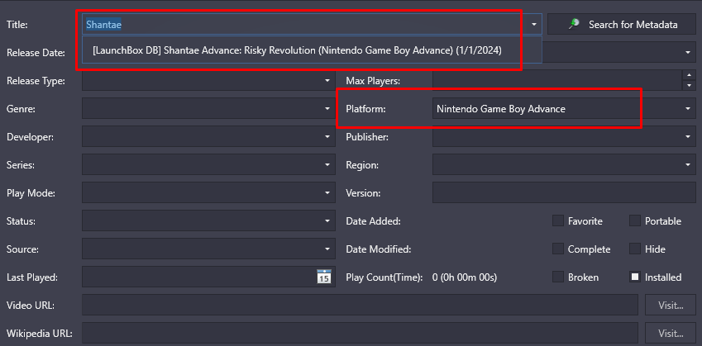Uncheck the Installed checkbox
The height and width of the screenshot is (346, 702).
click(x=635, y=277)
